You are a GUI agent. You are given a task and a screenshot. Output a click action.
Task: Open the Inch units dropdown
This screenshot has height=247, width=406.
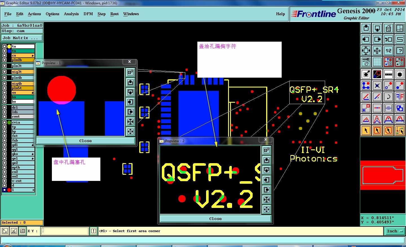395,231
